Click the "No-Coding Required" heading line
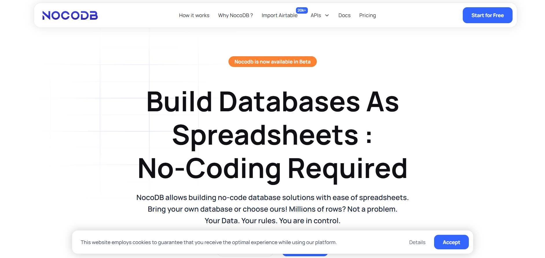 [272, 169]
